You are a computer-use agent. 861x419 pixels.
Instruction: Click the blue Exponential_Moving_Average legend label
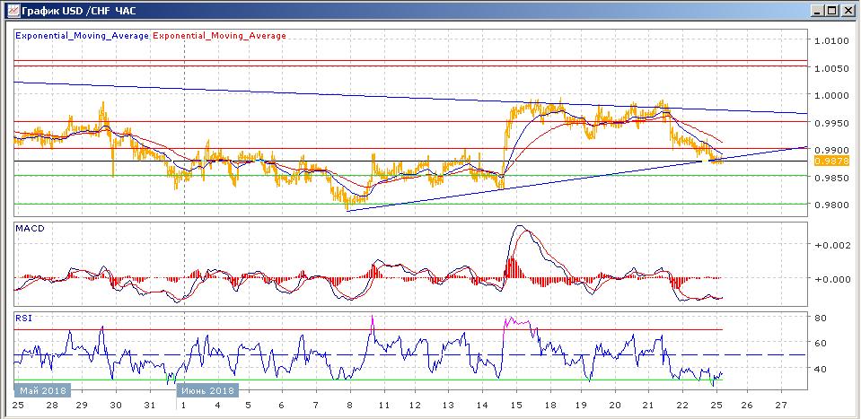point(83,36)
